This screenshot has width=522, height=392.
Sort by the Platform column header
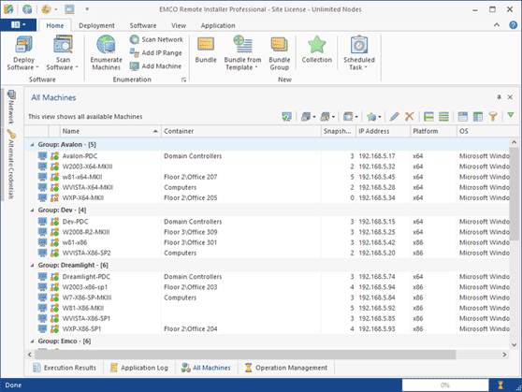click(x=433, y=131)
